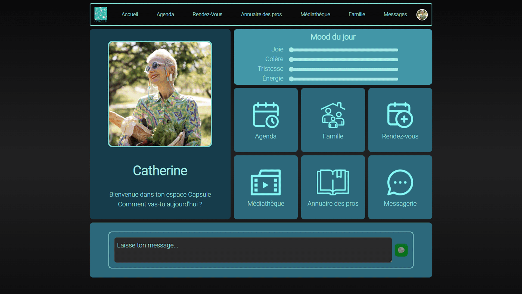Click the Annuaire des pros book icon
The image size is (522, 294).
point(333,182)
